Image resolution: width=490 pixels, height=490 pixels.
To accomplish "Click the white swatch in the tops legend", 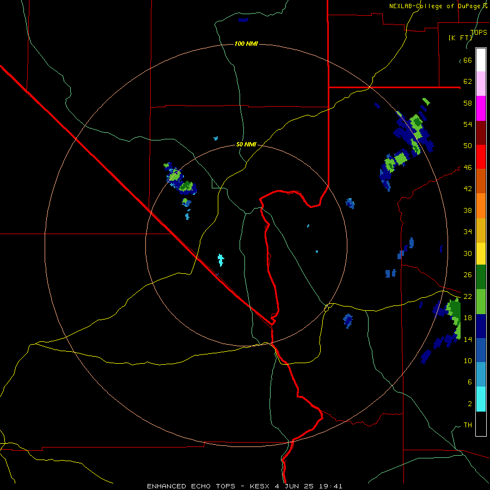I will pos(481,60).
